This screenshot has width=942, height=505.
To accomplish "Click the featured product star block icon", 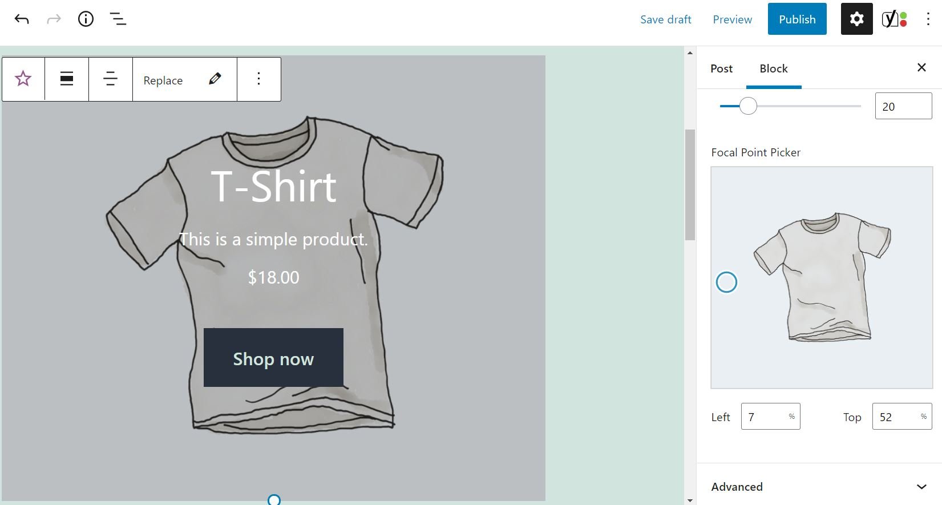I will (x=23, y=79).
